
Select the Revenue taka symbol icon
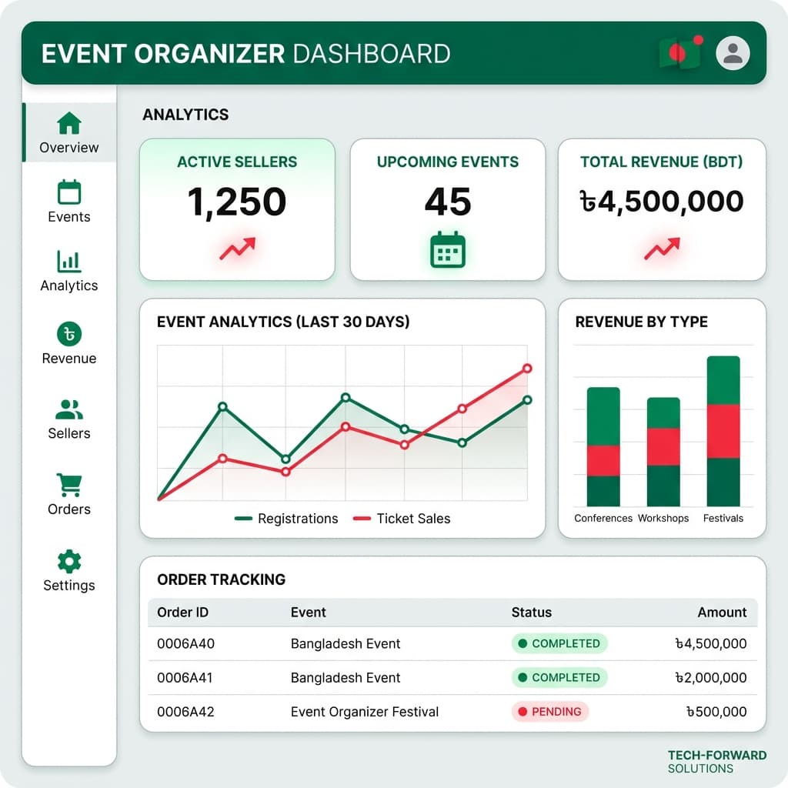pos(68,334)
